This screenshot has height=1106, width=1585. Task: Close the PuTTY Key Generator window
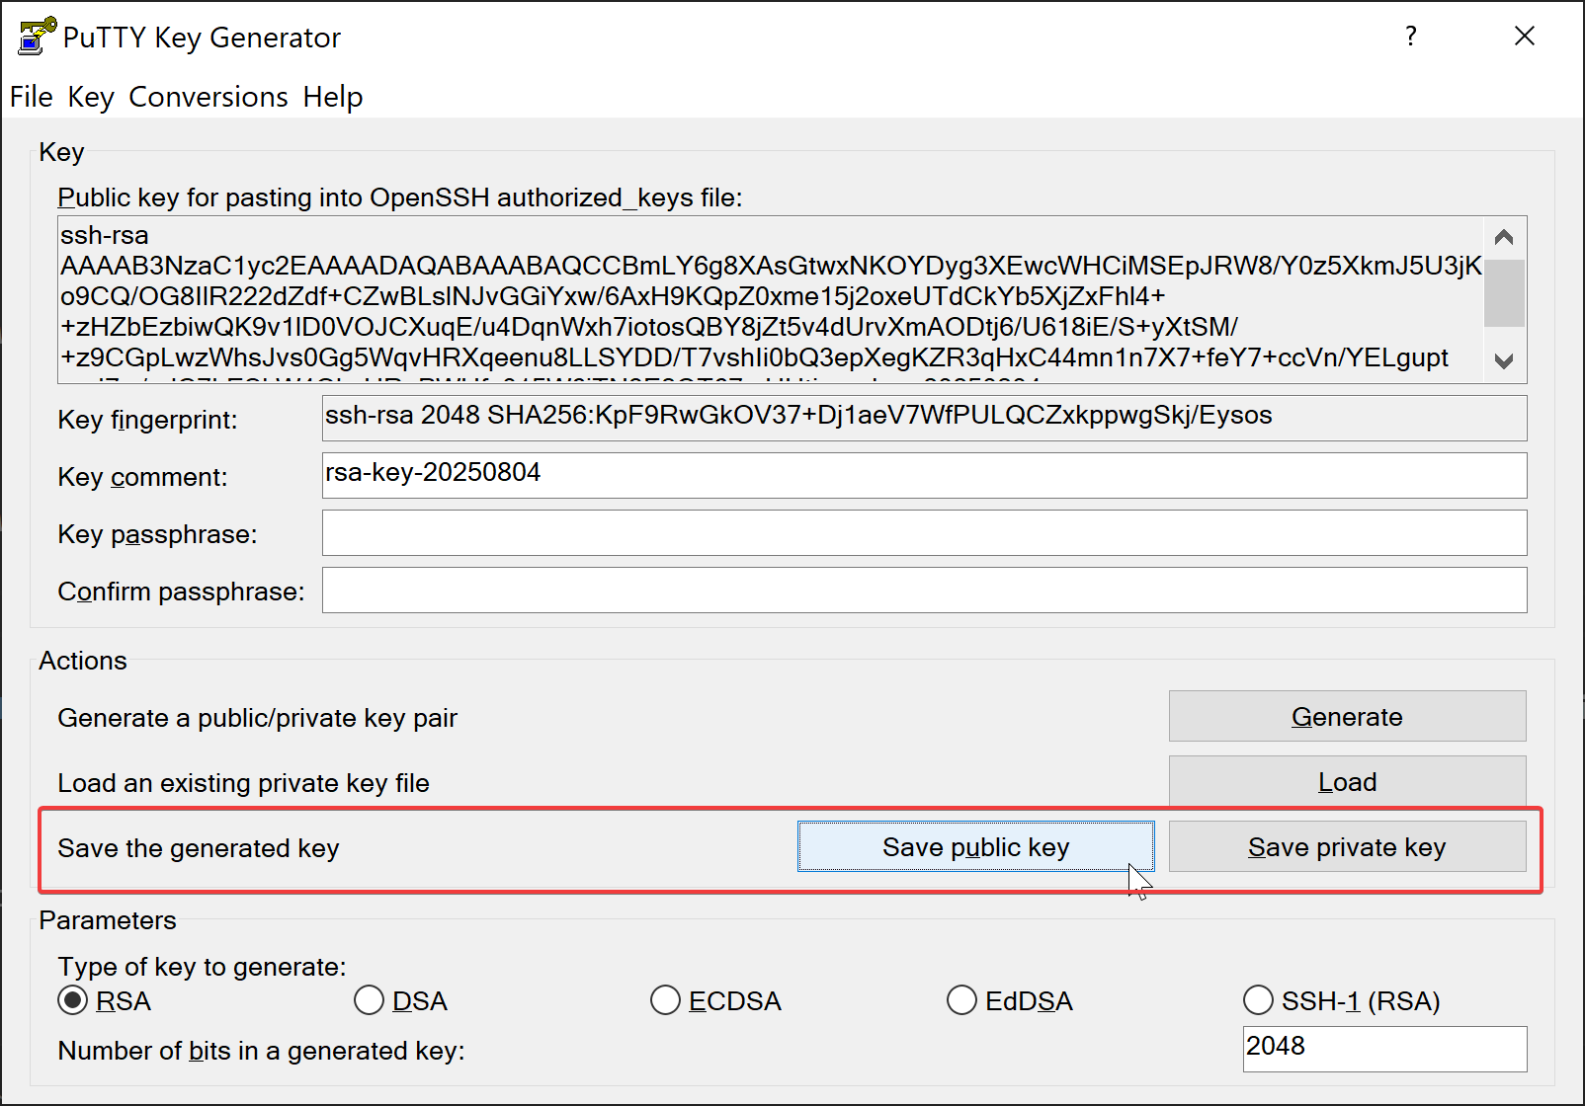(1524, 37)
